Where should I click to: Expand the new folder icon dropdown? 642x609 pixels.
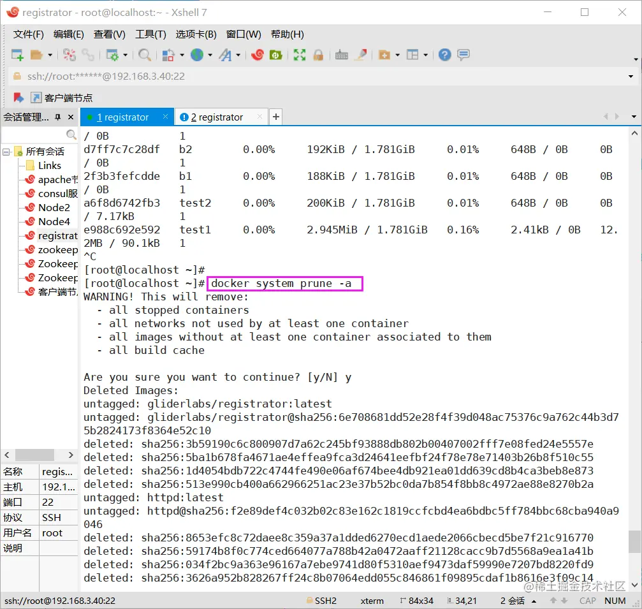(x=398, y=55)
